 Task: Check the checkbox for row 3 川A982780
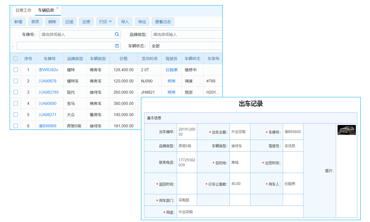click(x=16, y=92)
